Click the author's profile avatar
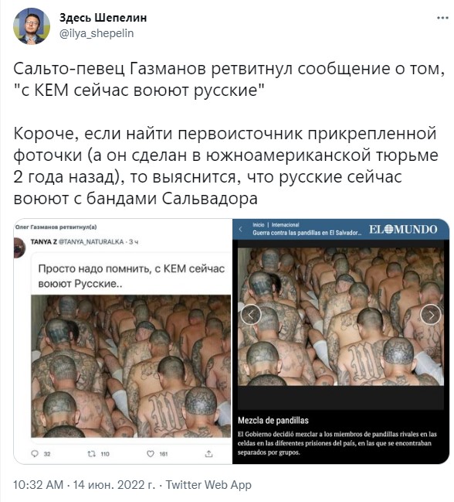The width and height of the screenshot is (454, 502). [x=32, y=26]
